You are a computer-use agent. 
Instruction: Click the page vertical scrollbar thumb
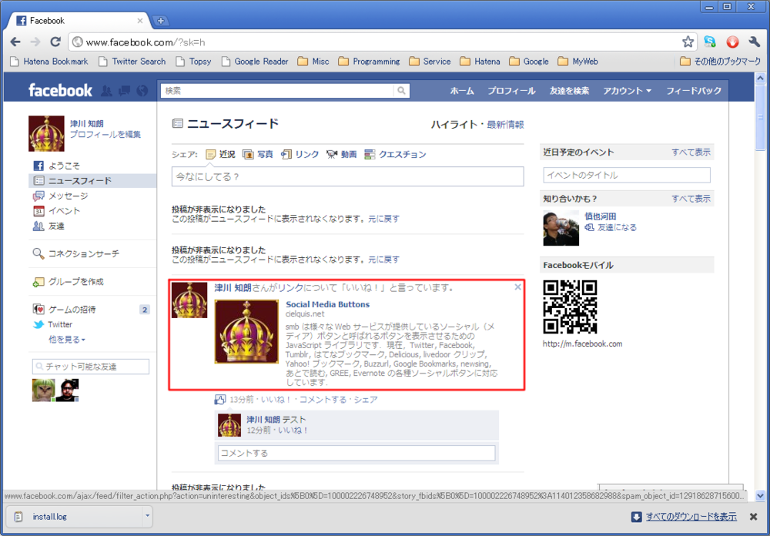click(x=760, y=117)
